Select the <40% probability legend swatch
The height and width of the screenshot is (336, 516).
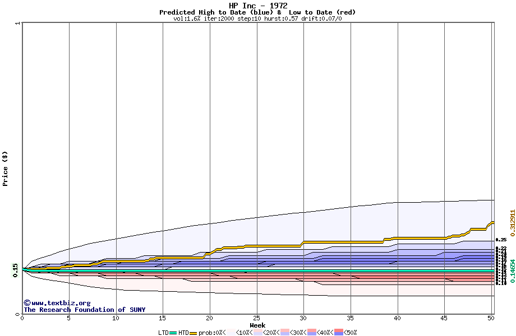coord(312,333)
